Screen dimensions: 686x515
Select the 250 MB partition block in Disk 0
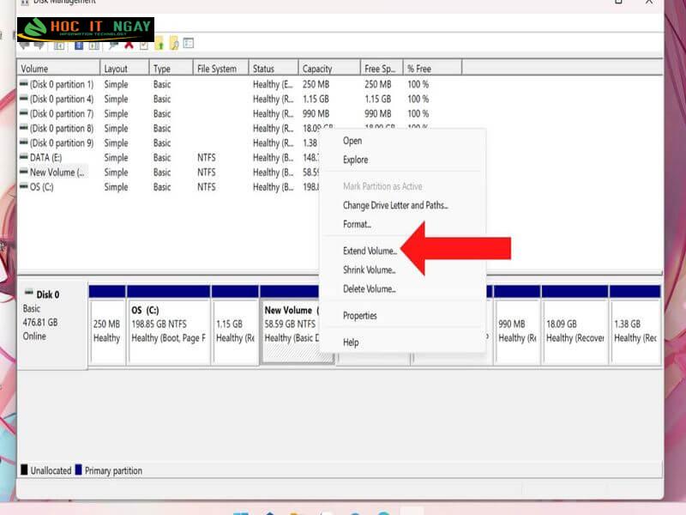[107, 325]
